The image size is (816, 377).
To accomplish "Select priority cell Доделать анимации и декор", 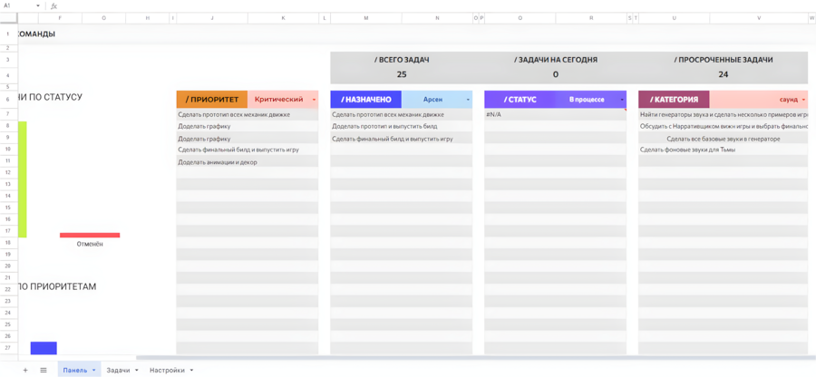I will coord(248,161).
